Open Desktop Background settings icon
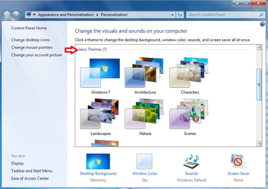This screenshot has height=189, width=268. coord(98,161)
